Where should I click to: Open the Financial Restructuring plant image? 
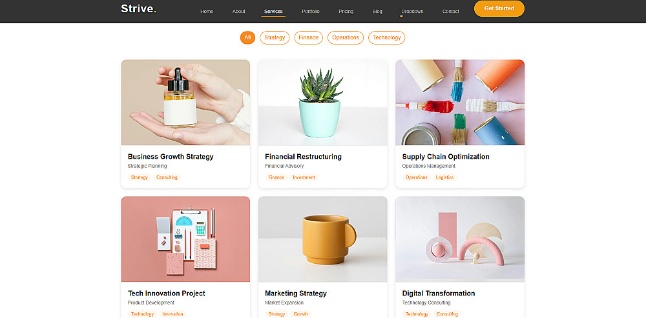(x=322, y=103)
